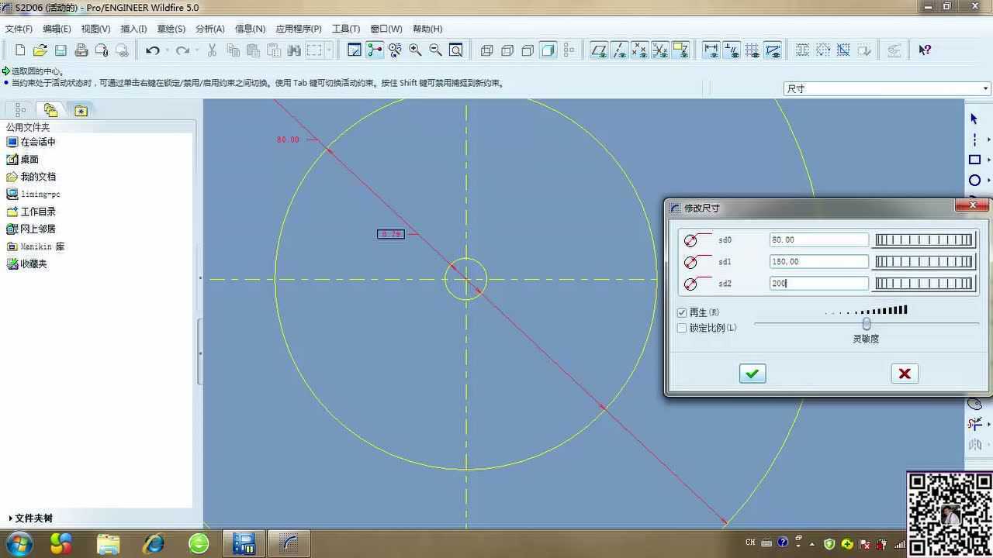Expand the 文件夹树 folder tree
The width and height of the screenshot is (993, 558).
[x=31, y=518]
